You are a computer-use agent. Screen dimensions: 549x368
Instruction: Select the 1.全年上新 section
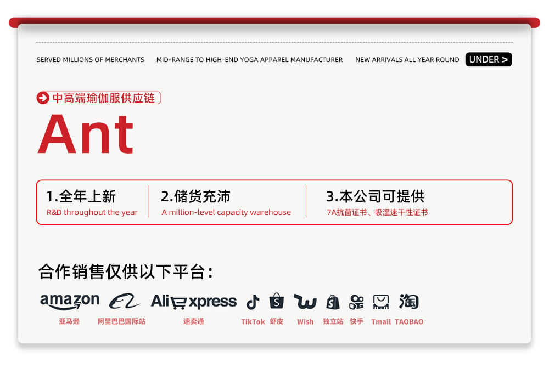(92, 202)
